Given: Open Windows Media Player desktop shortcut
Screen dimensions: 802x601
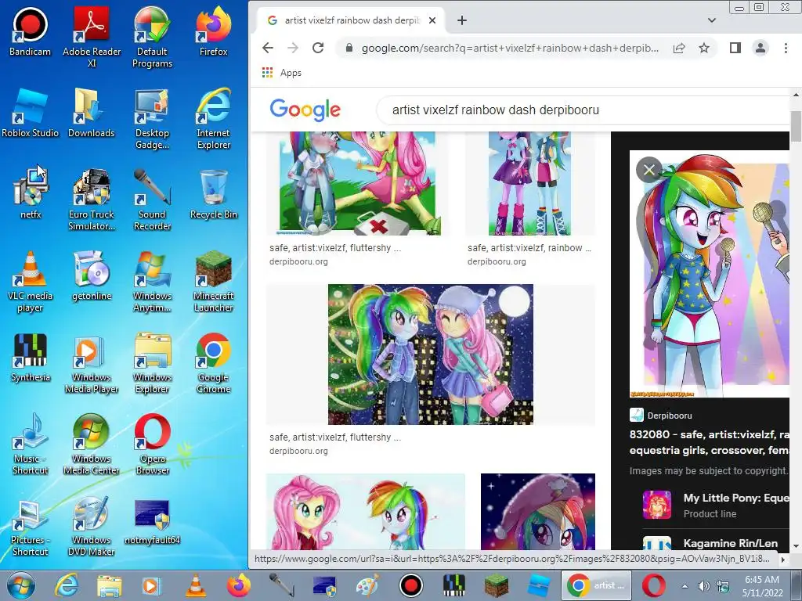Looking at the screenshot, I should pyautogui.click(x=92, y=363).
